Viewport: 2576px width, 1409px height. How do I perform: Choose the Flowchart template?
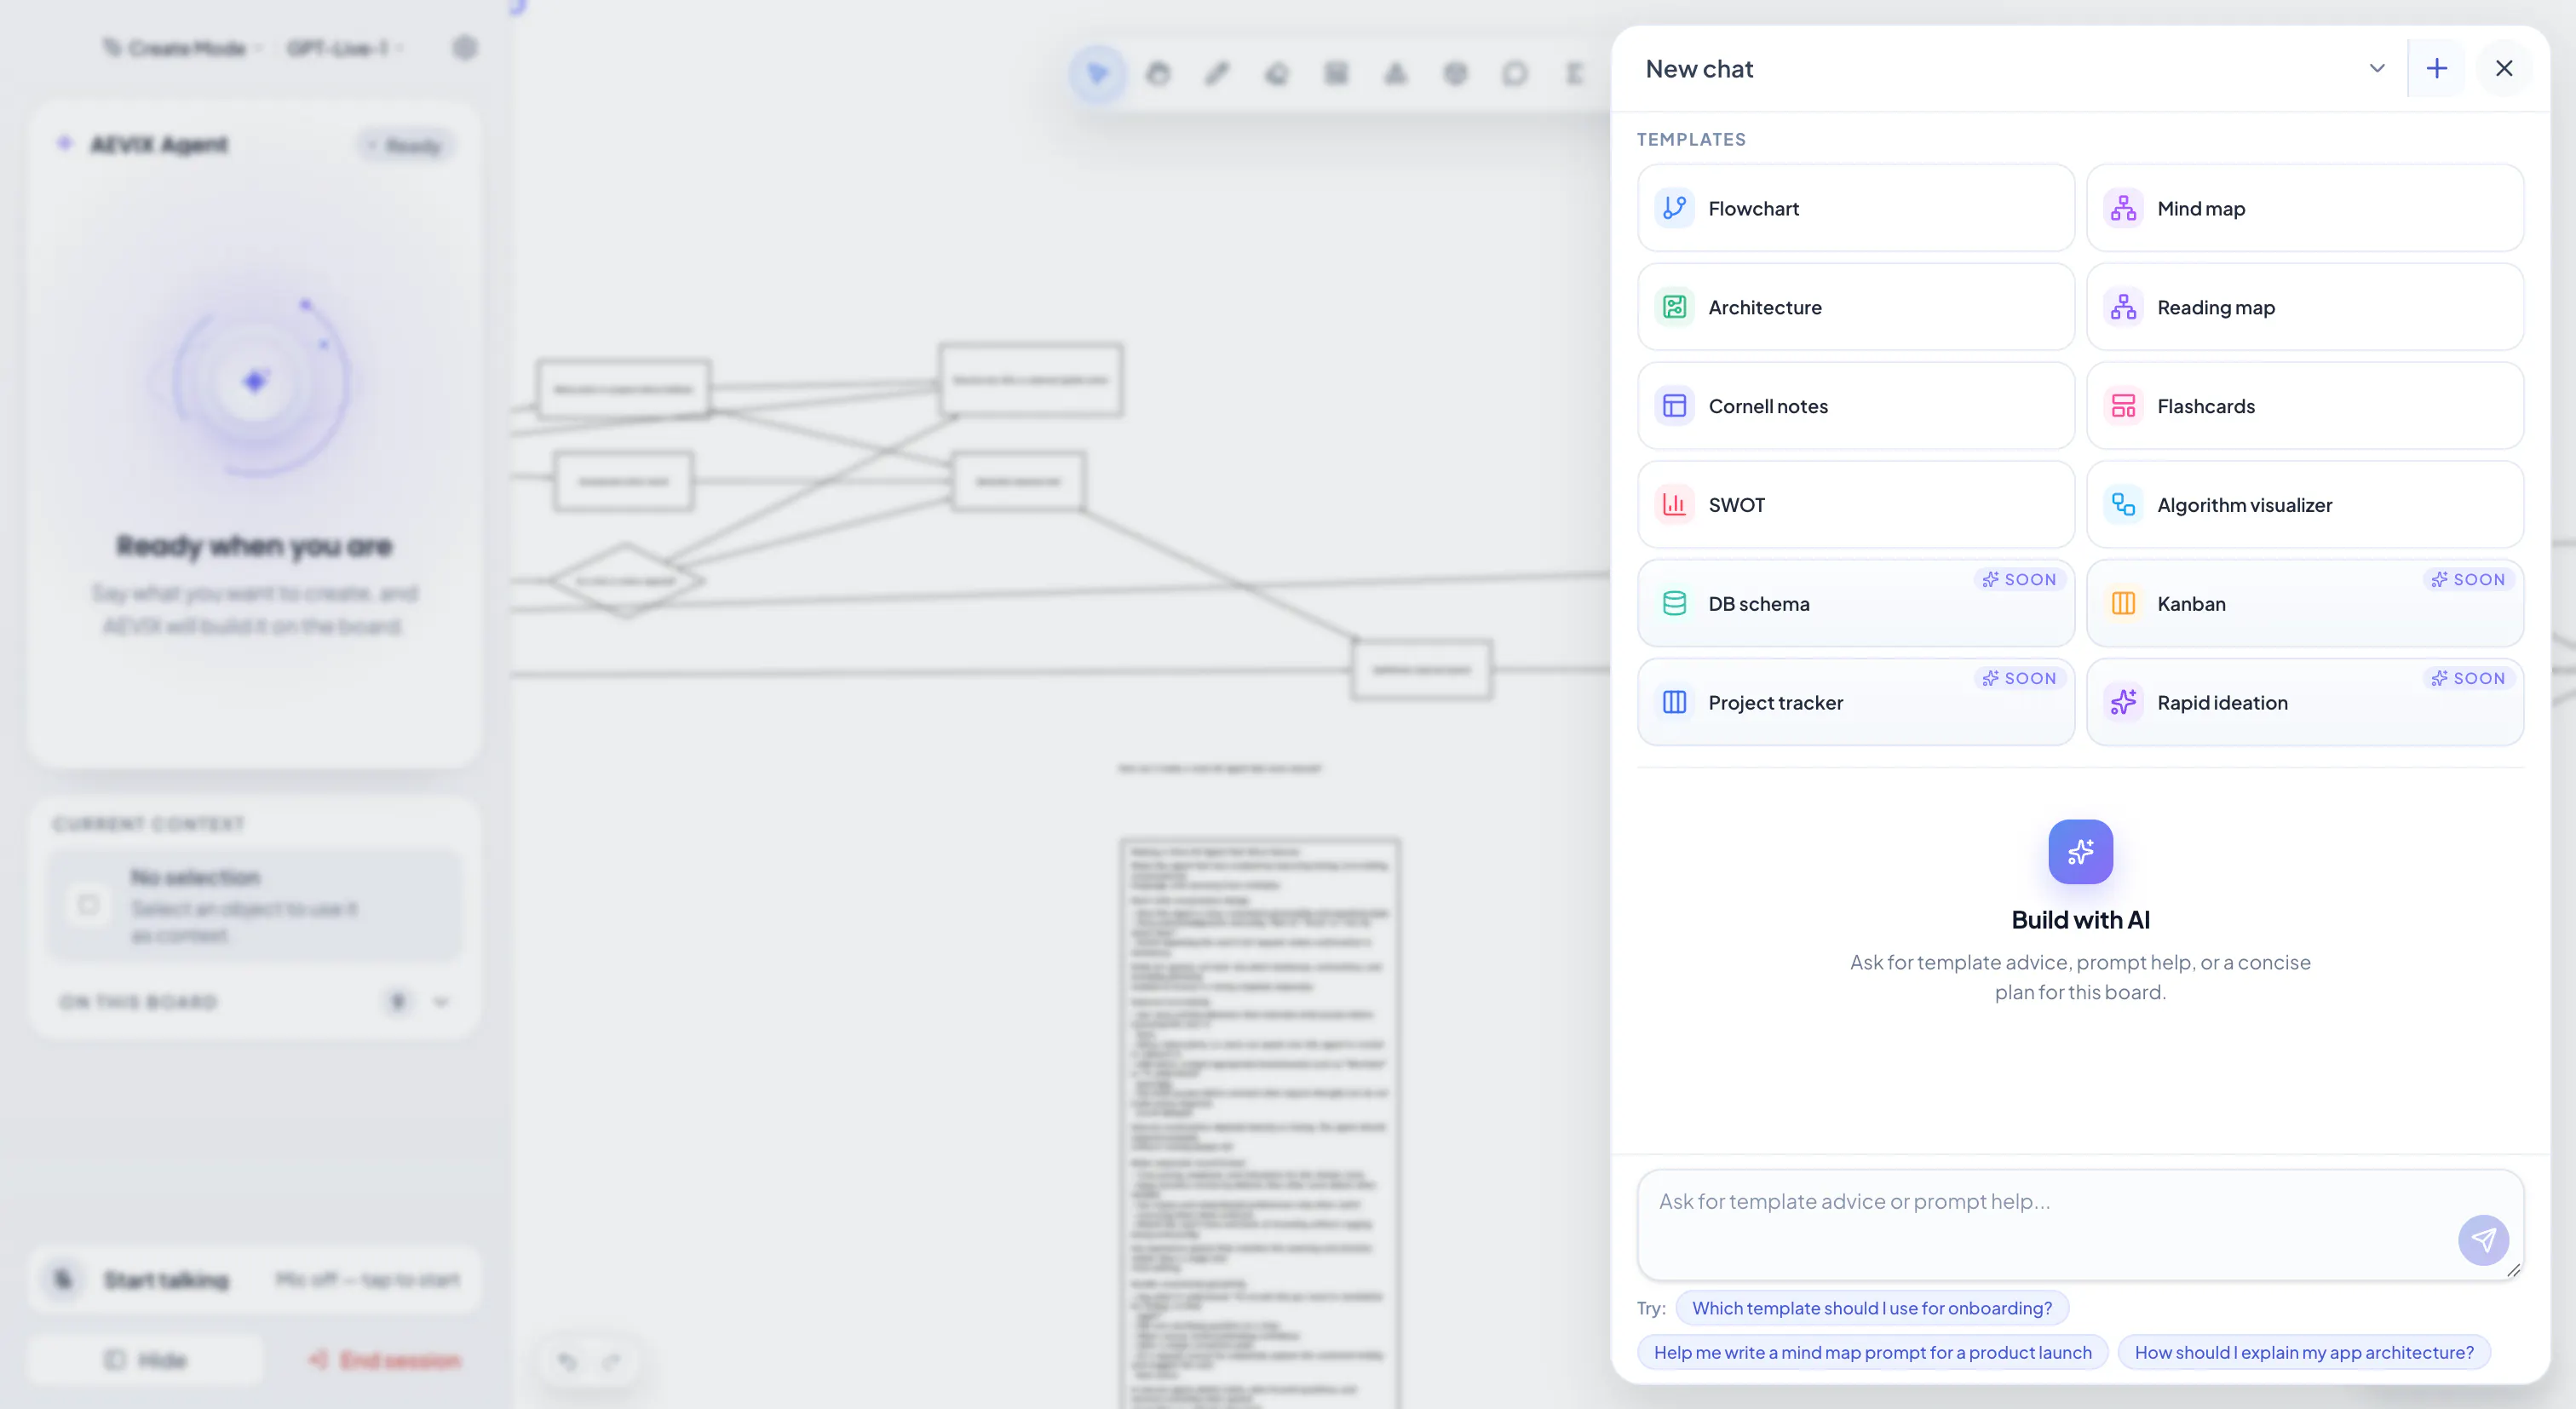(x=1856, y=208)
